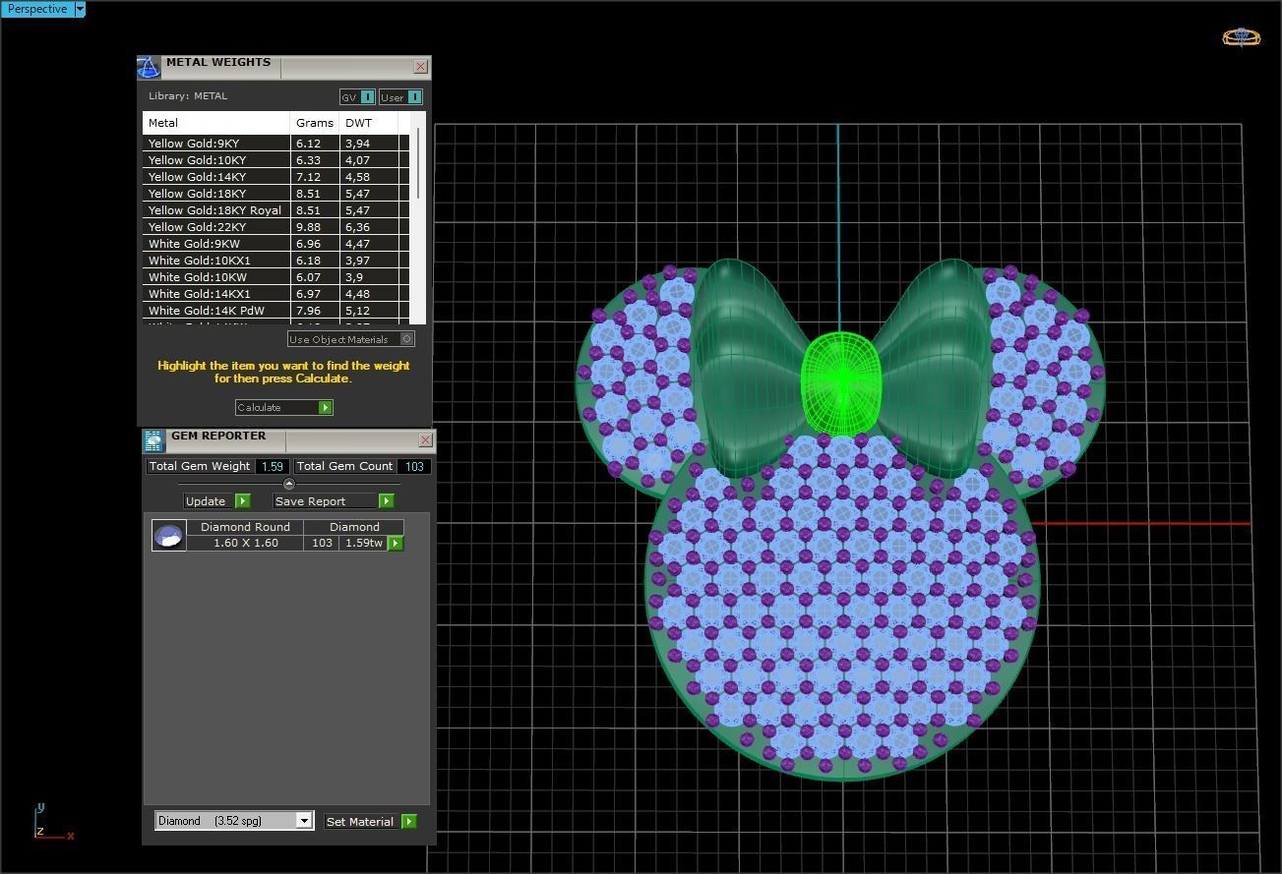
Task: Close the Gem Reporter panel
Action: [x=425, y=439]
